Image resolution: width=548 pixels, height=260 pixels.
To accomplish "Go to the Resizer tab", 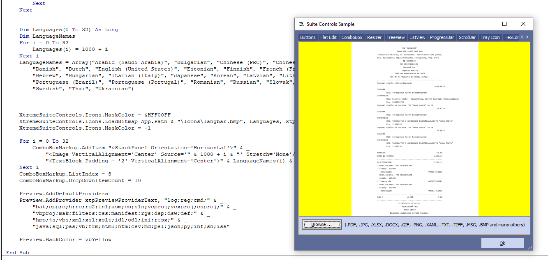I will [374, 37].
